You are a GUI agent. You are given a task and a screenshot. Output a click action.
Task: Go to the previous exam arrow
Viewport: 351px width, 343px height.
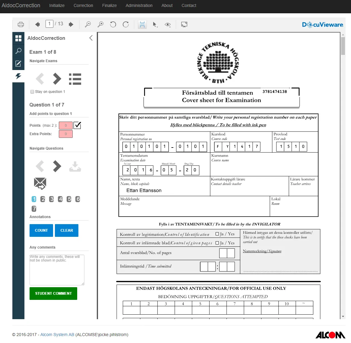[40, 79]
